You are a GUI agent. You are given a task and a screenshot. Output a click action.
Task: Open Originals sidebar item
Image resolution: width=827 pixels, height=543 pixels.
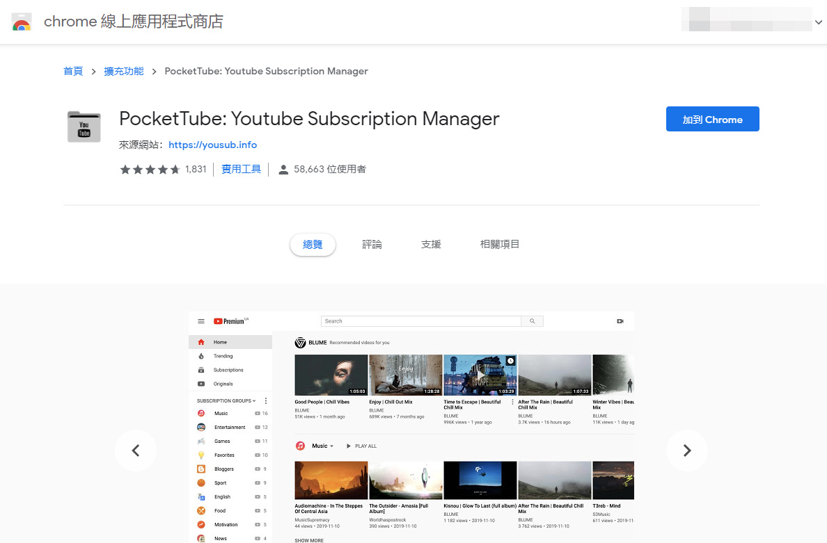(x=230, y=384)
